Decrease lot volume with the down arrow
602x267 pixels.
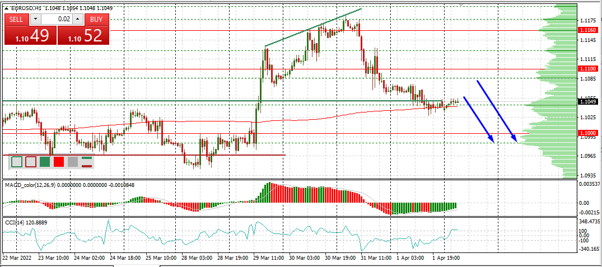click(35, 19)
